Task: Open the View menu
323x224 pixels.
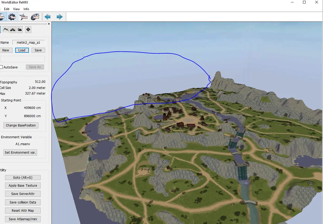Action: [16, 9]
